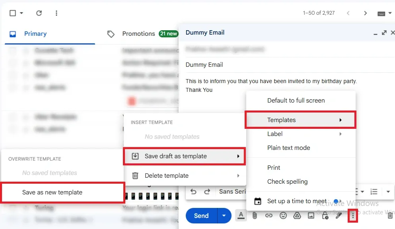
Task: Expand the select-all dropdown arrow
Action: pos(21,13)
